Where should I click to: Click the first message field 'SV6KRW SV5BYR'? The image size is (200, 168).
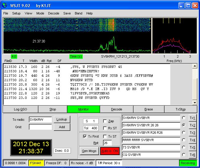click(x=151, y=118)
